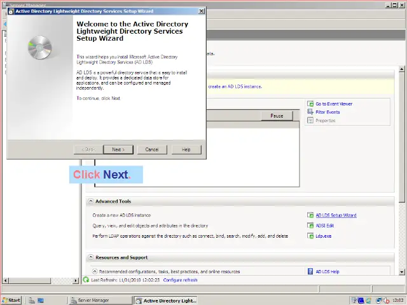The width and height of the screenshot is (407, 305).
Task: Cancel the AD LDS Setup Wizard
Action: [152, 149]
